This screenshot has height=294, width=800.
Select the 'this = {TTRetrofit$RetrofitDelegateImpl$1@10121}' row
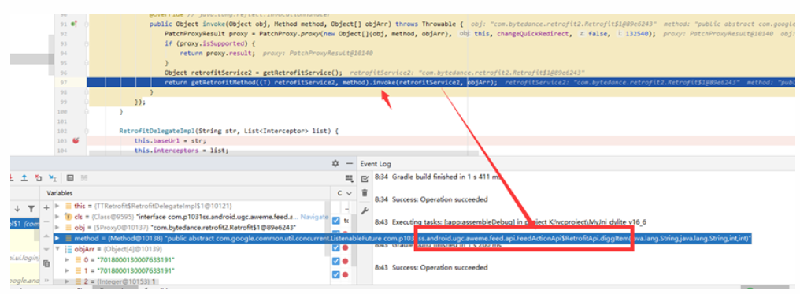click(153, 206)
